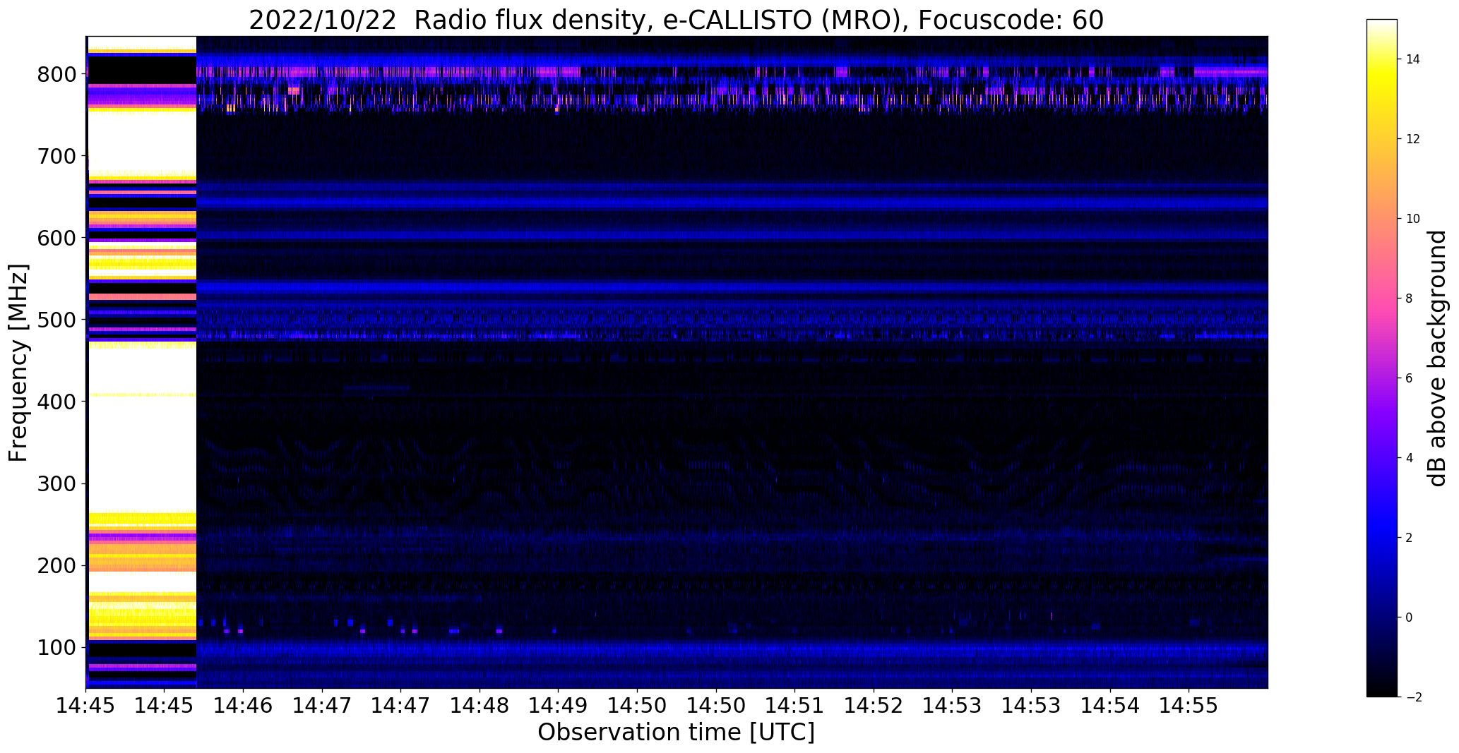Click the 100 frequency tick label

[x=58, y=647]
